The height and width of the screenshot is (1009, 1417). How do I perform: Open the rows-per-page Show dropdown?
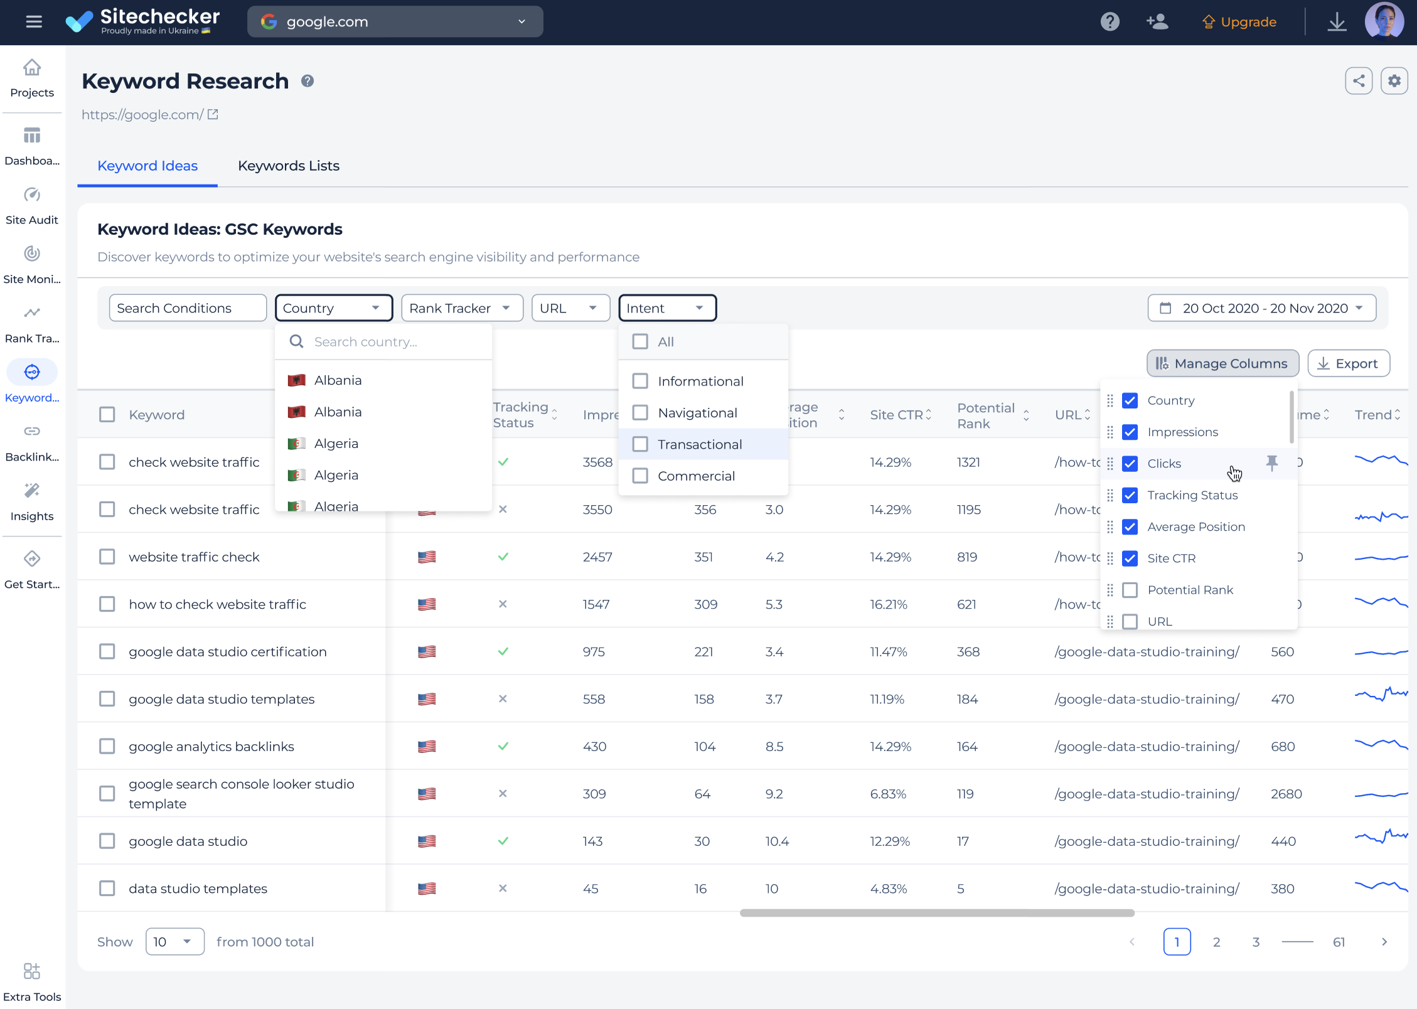tap(174, 942)
